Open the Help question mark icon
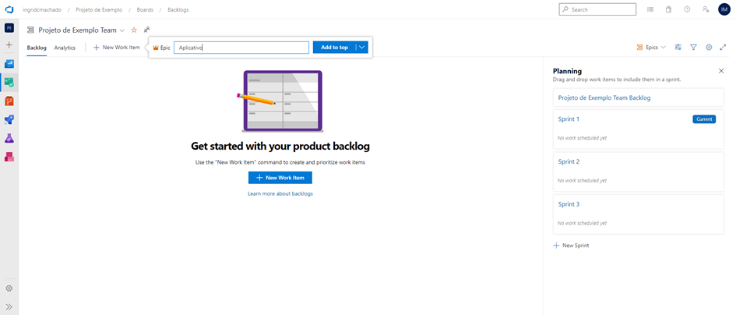Screen dimensions: 736x315 pyautogui.click(x=687, y=9)
